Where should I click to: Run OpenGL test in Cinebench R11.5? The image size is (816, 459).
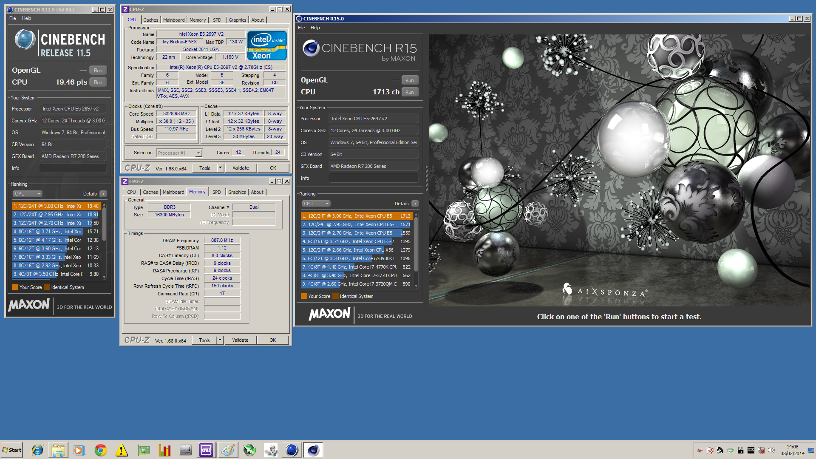98,71
